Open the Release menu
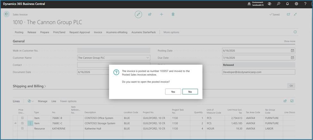The width and height of the screenshot is (313, 140). tap(32, 32)
